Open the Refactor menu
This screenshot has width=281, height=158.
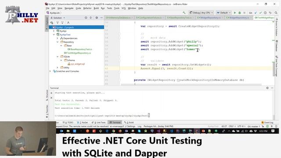[87, 8]
